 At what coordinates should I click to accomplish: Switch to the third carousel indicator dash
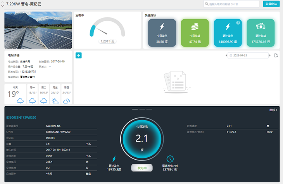coord(148,109)
